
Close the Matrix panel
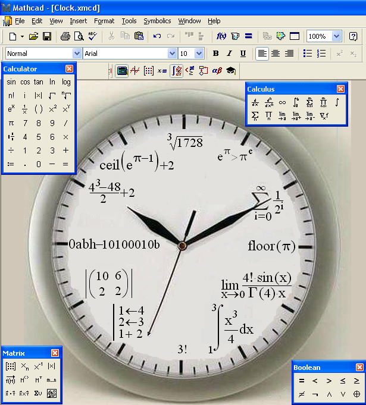point(55,353)
